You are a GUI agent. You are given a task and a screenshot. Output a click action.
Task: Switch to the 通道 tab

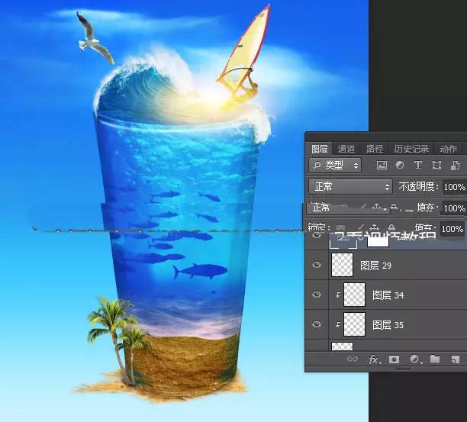[x=346, y=149]
